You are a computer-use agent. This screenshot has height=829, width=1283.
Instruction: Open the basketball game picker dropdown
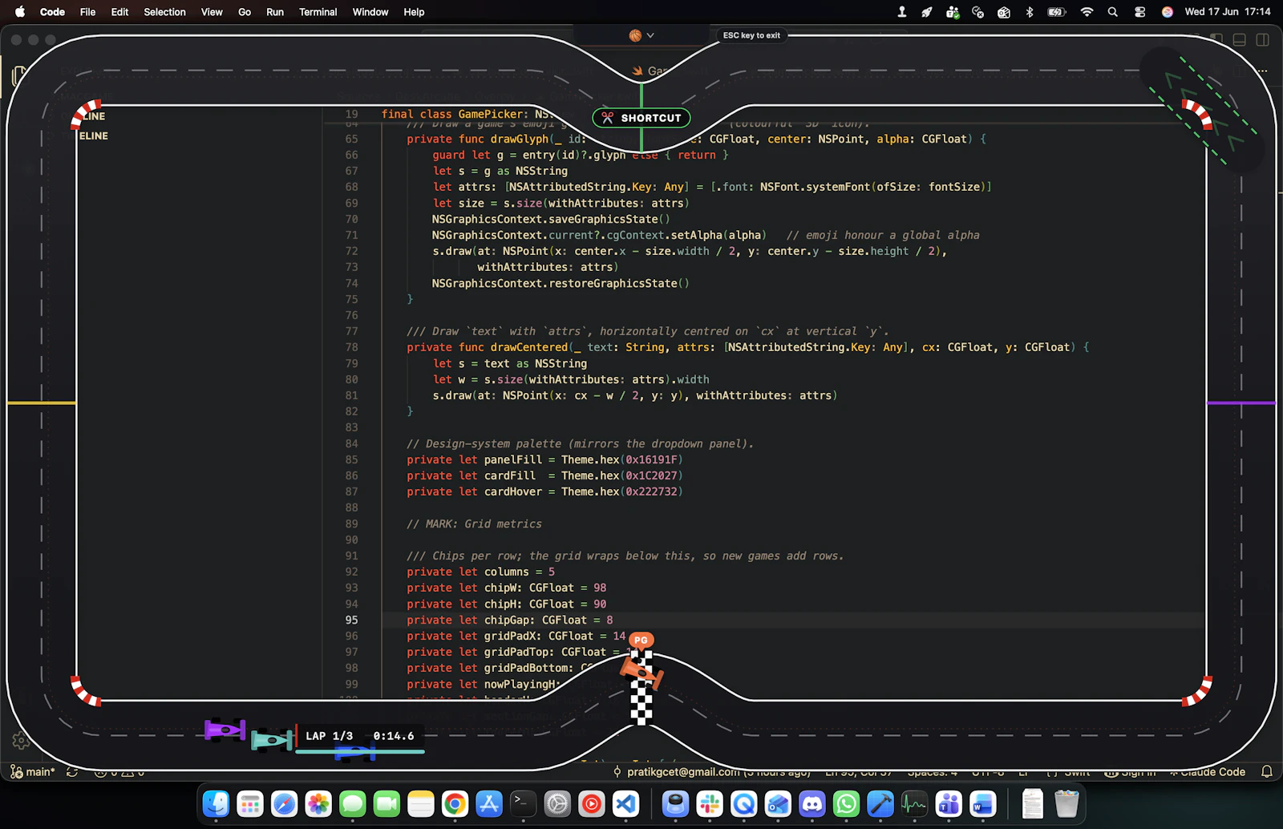tap(641, 35)
